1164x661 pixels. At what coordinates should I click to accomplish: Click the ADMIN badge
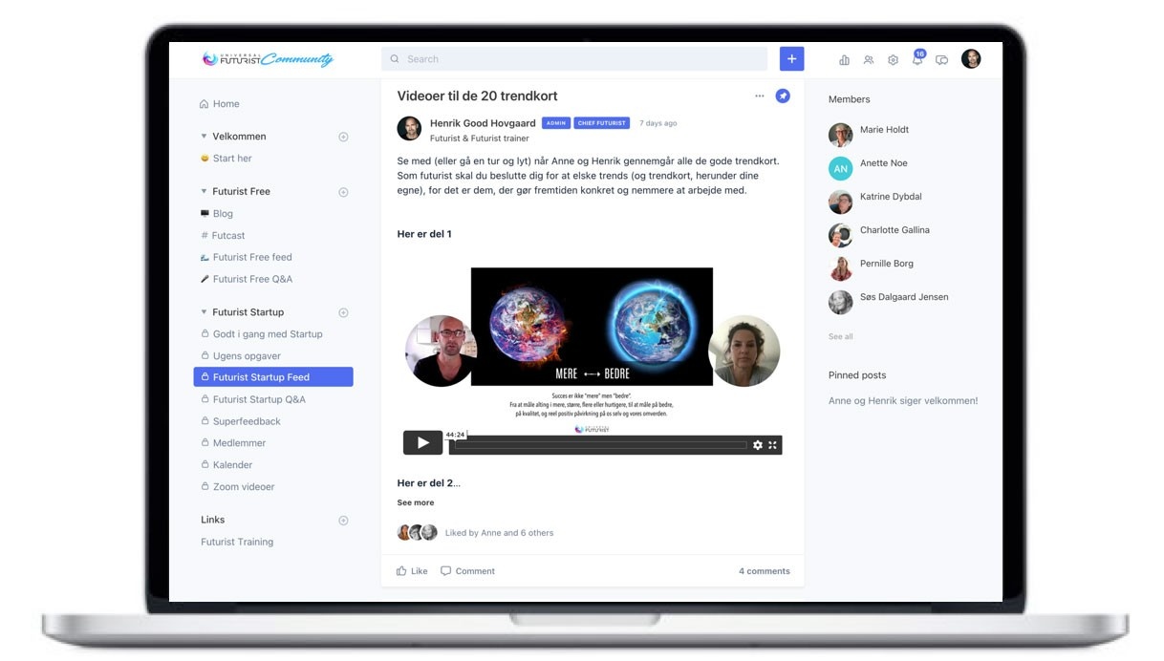tap(556, 123)
